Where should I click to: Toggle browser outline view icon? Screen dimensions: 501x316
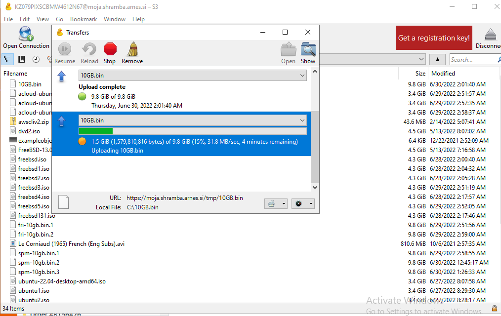pos(7,59)
